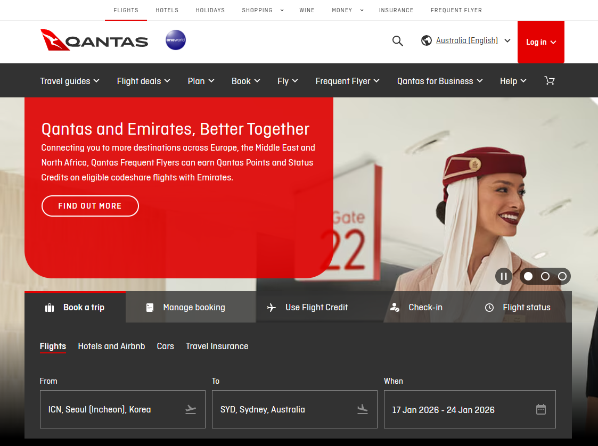Click the oneworld alliance badge
The image size is (598, 446).
coord(176,40)
